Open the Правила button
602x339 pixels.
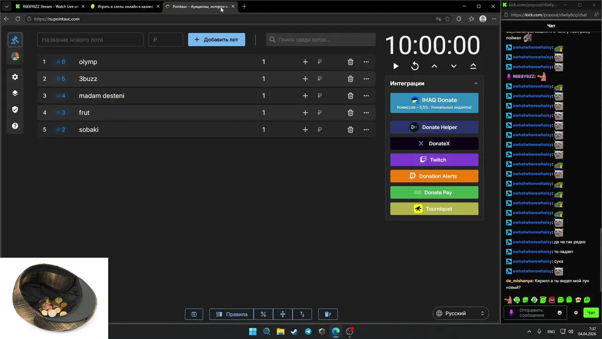coord(231,314)
